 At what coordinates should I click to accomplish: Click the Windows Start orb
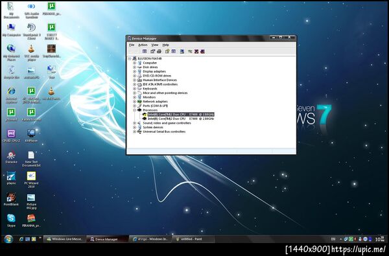8,239
